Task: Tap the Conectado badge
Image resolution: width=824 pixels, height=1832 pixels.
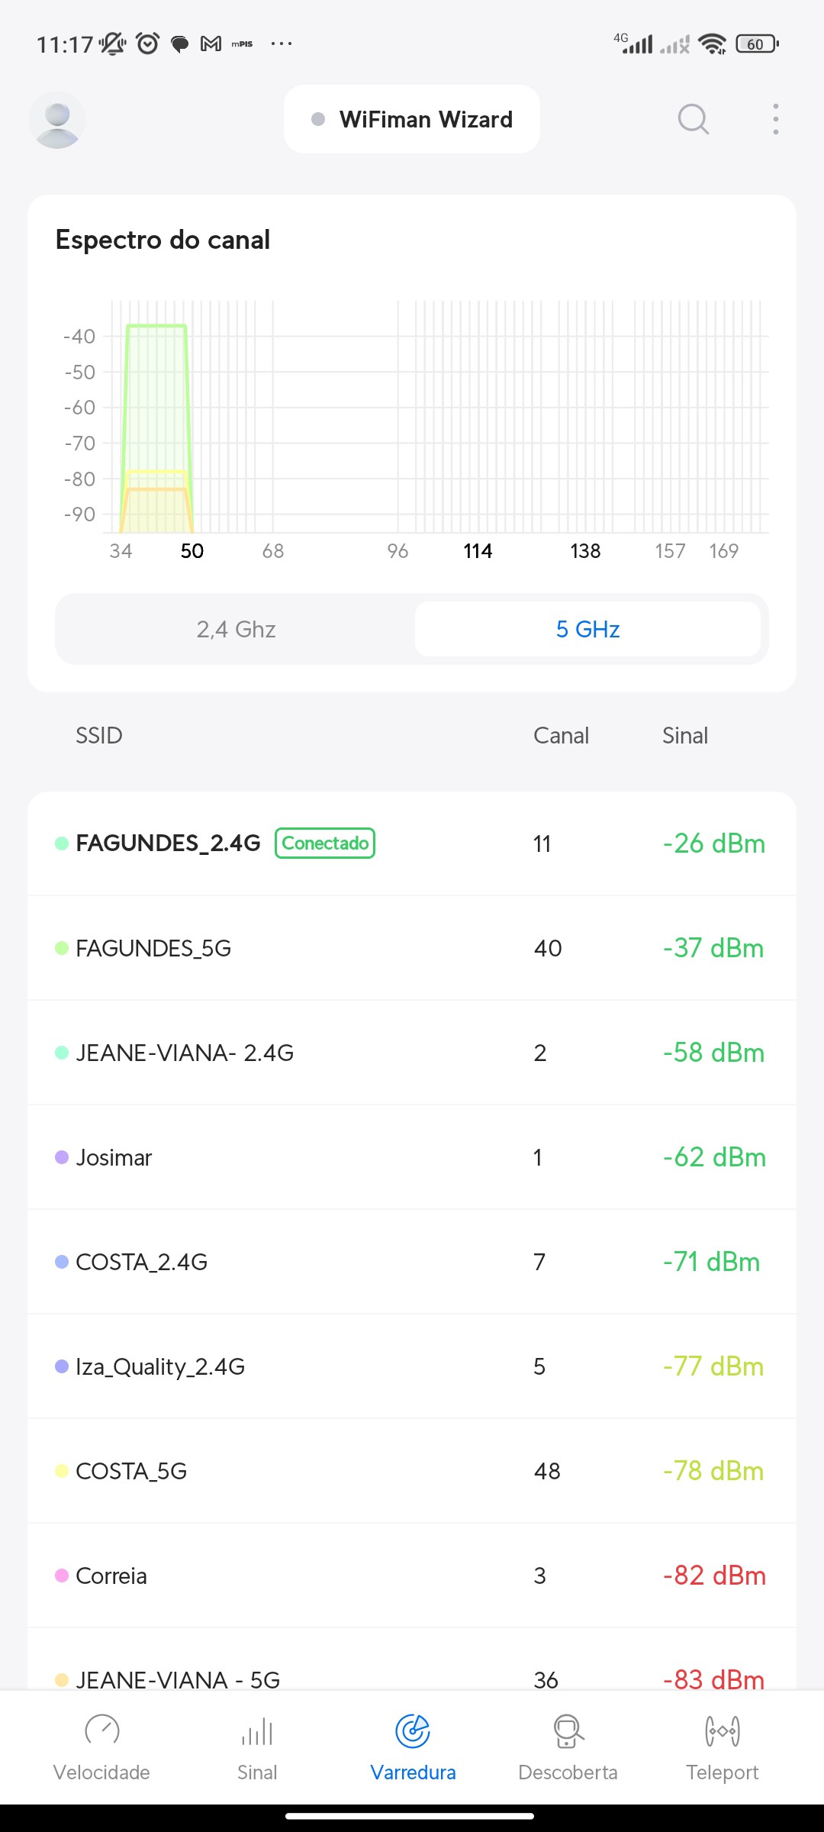Action: [325, 843]
